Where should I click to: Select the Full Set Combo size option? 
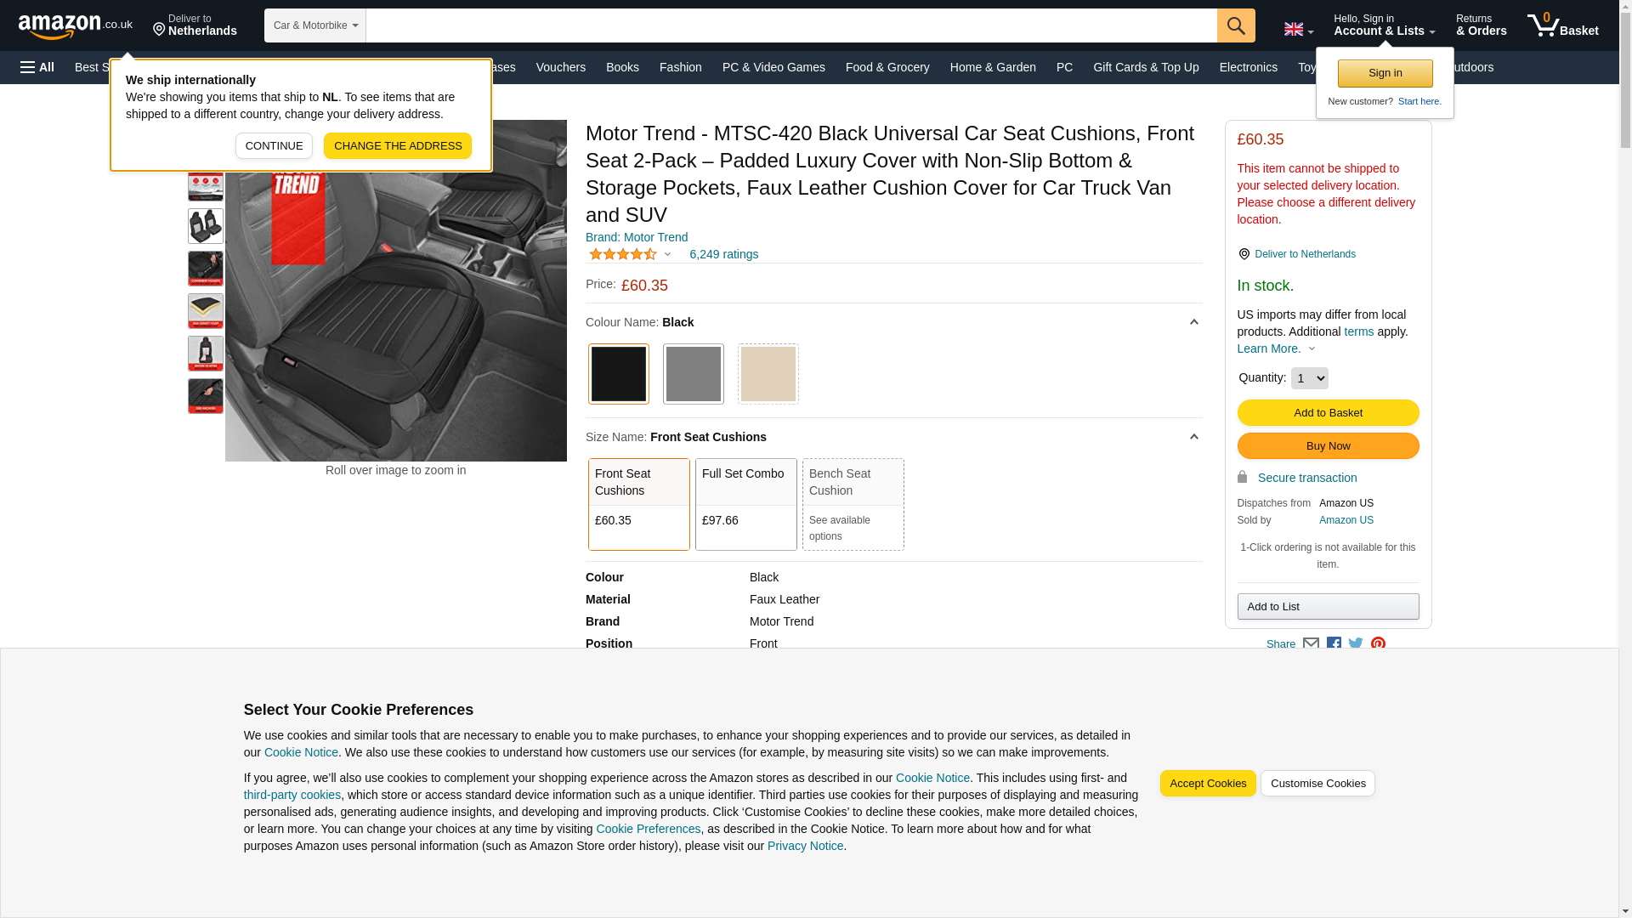[745, 504]
